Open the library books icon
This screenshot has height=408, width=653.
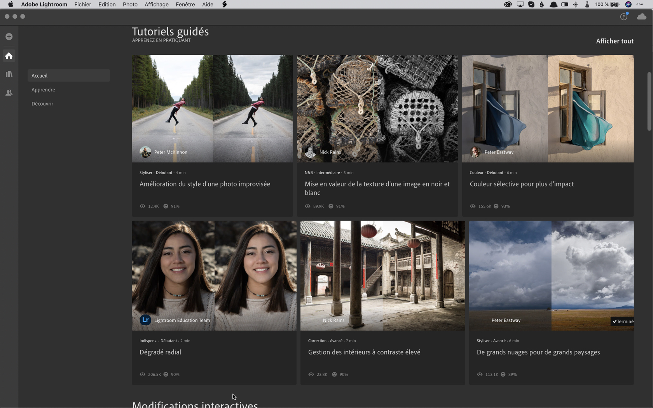pyautogui.click(x=9, y=74)
